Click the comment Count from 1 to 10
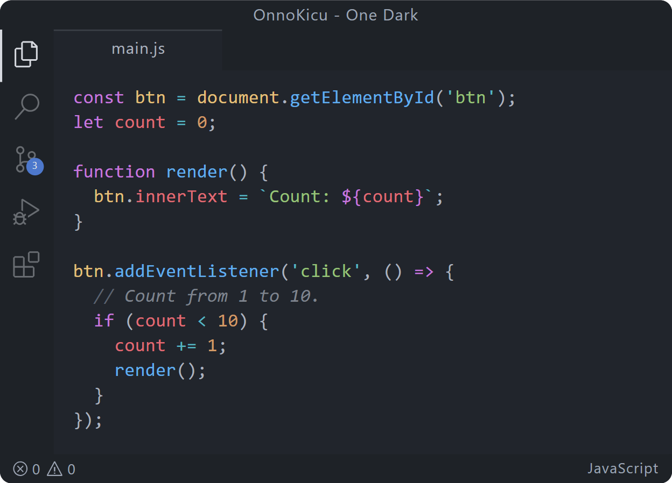Viewport: 672px width, 483px height. click(206, 296)
